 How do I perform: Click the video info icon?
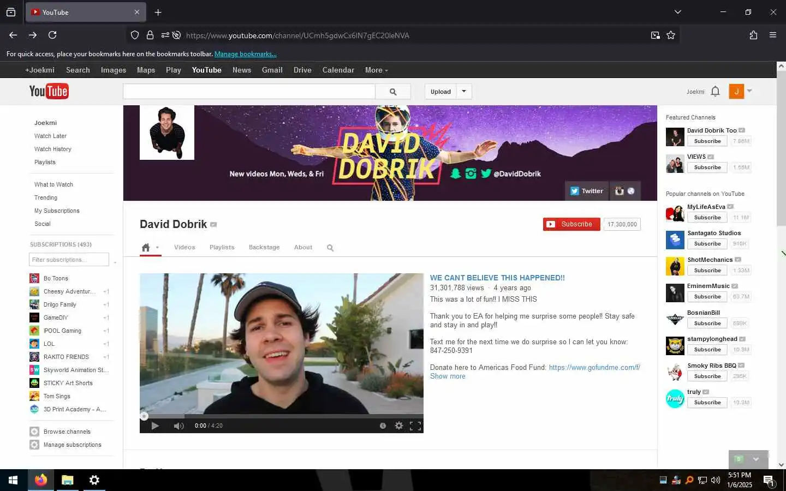click(383, 426)
